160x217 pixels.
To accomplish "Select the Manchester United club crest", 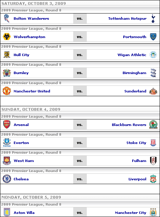I will pos(7,91).
